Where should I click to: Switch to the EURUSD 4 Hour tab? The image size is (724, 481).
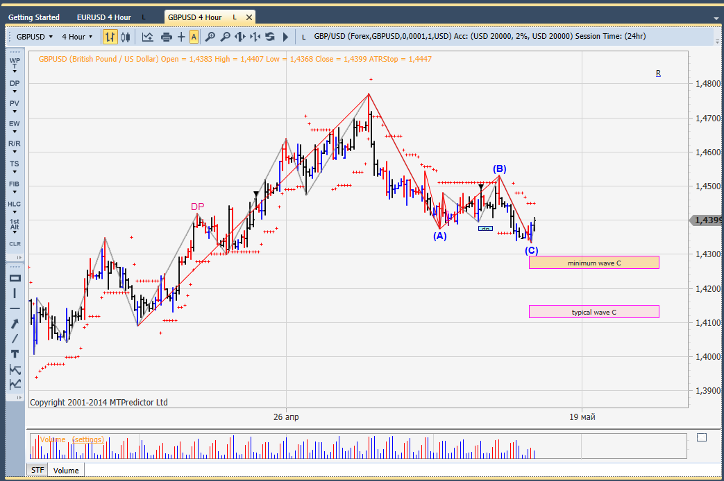[x=103, y=17]
